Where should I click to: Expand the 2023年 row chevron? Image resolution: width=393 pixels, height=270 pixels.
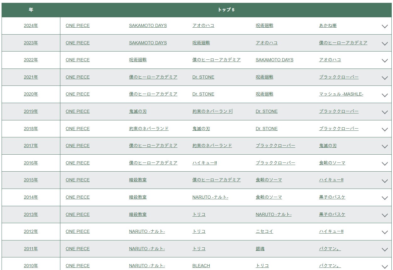(385, 44)
